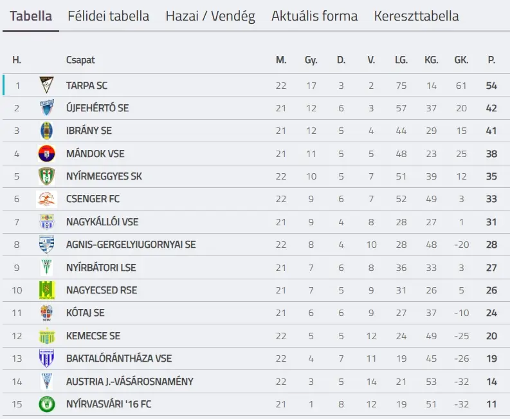Click the Csenger FC orange logo

click(46, 199)
